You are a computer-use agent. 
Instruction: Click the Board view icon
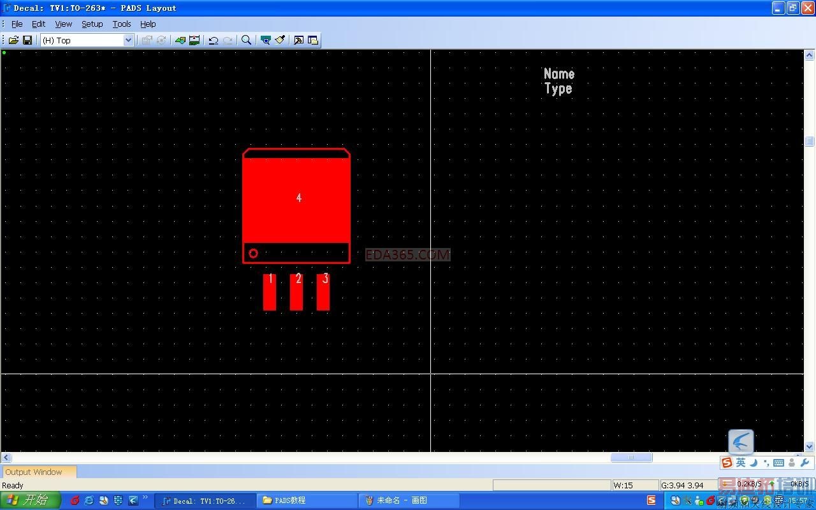pos(266,40)
